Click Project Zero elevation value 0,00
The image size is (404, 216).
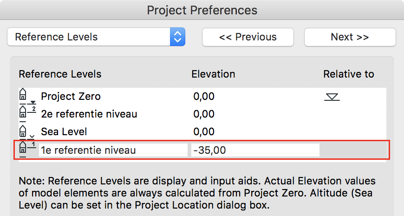[x=204, y=97]
